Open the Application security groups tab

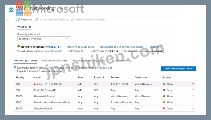point(90,61)
